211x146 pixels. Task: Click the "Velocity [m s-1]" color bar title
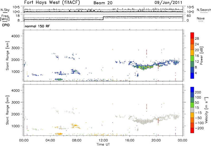[206, 110]
